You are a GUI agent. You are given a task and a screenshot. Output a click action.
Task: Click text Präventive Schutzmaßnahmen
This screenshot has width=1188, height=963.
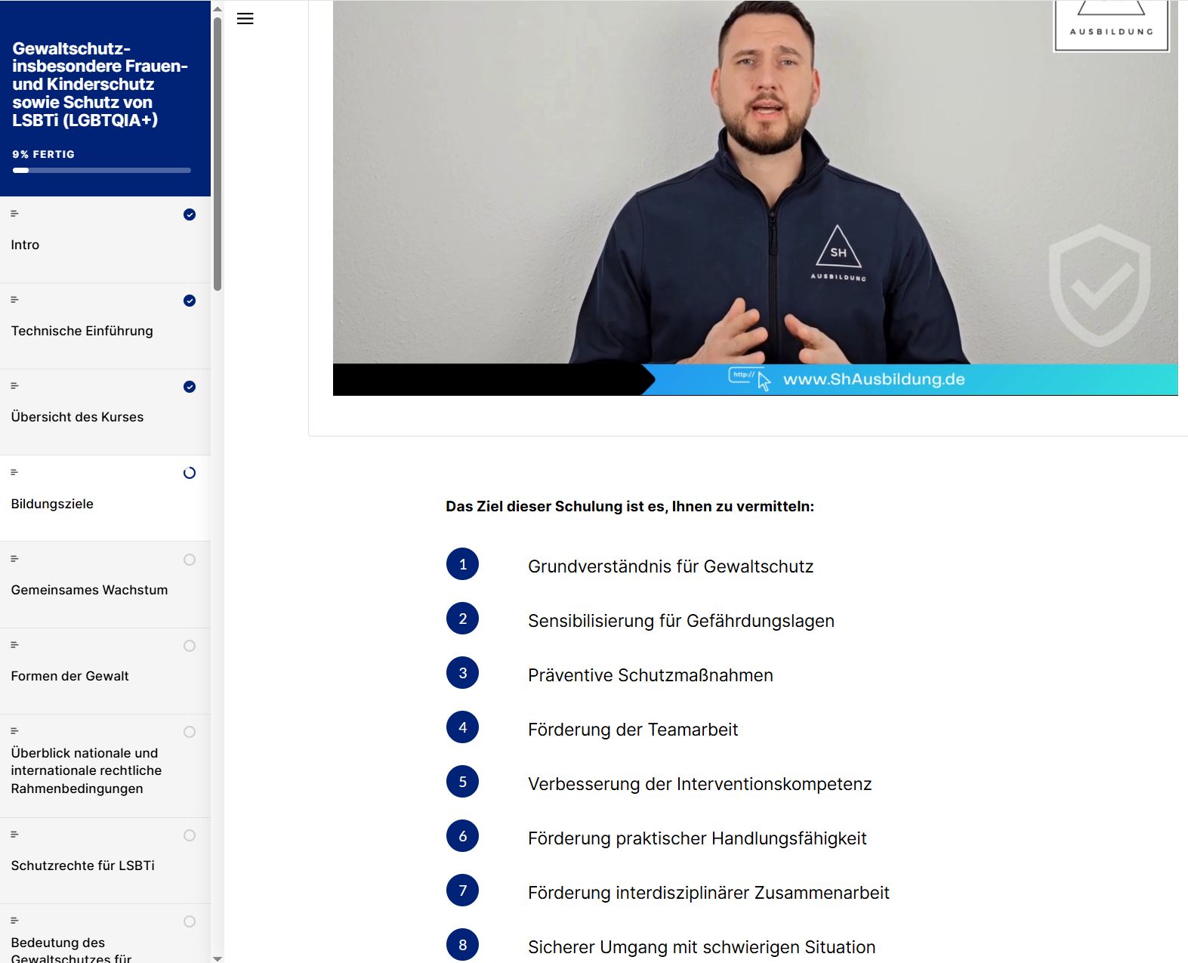click(650, 675)
